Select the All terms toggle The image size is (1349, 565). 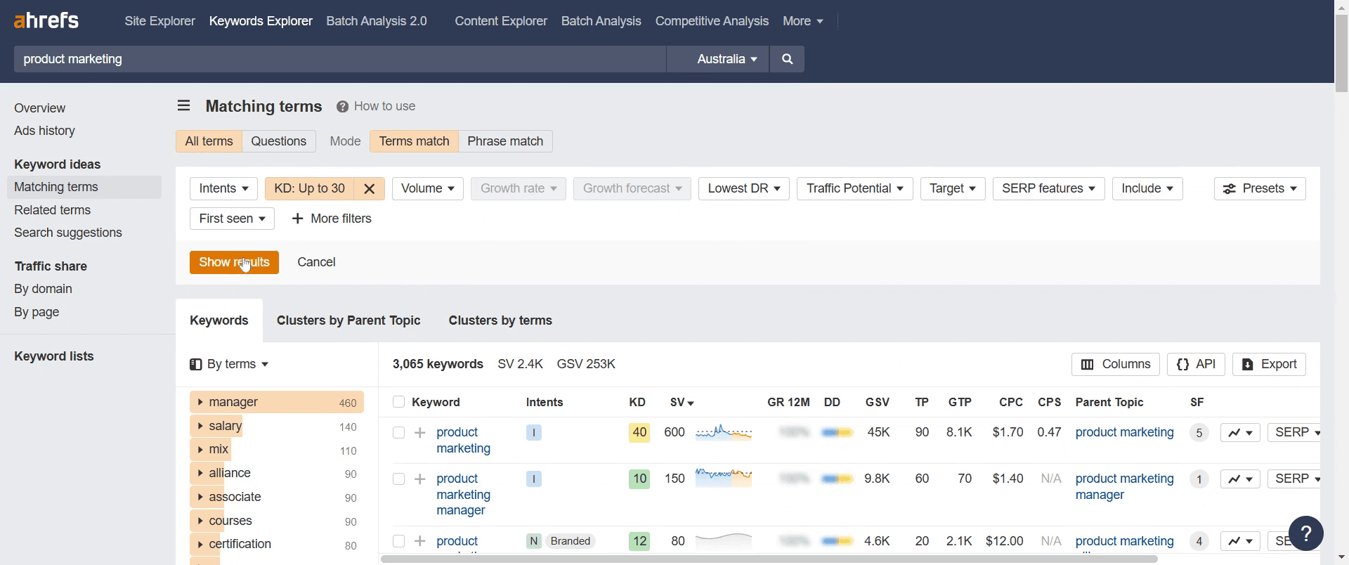pos(209,141)
